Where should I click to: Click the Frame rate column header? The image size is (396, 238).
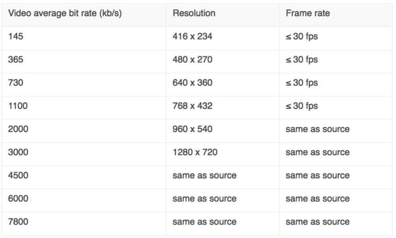point(336,15)
